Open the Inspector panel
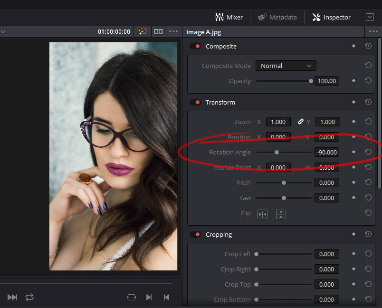 (x=331, y=17)
